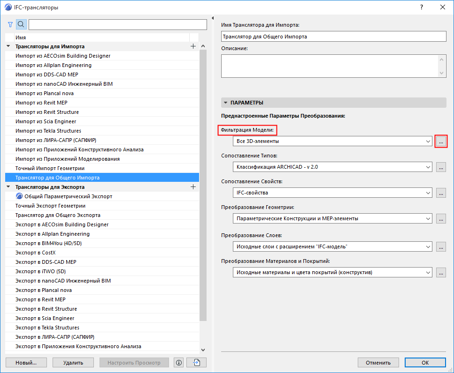
Task: Select Транслятор для Общего Экспорта
Action: tap(102, 215)
